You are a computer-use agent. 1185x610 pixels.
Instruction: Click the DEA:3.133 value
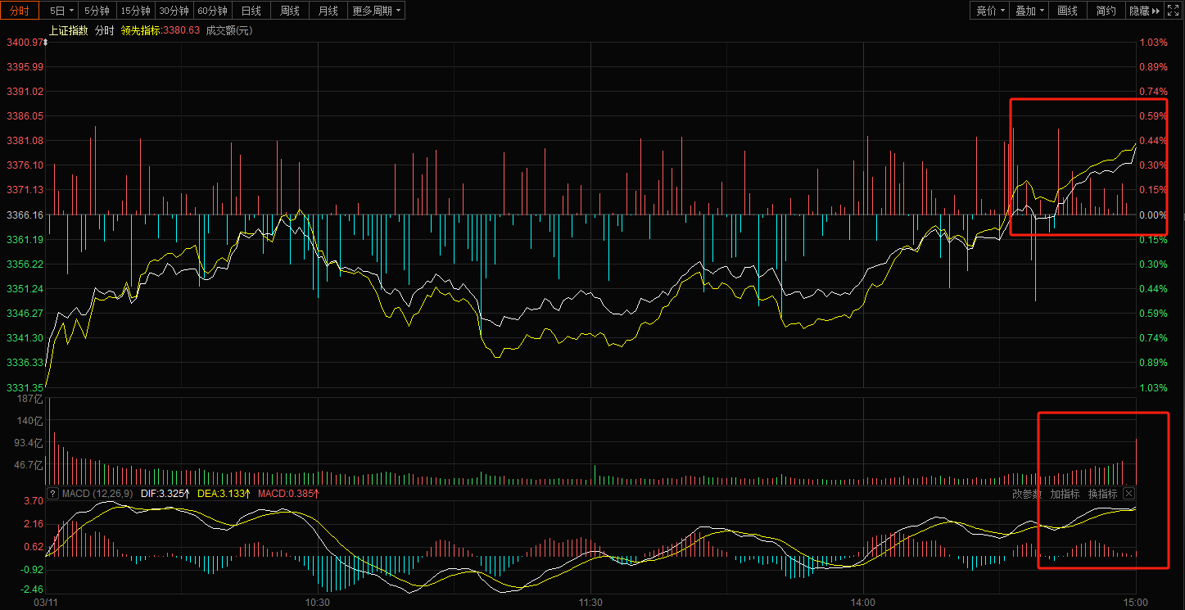point(224,494)
